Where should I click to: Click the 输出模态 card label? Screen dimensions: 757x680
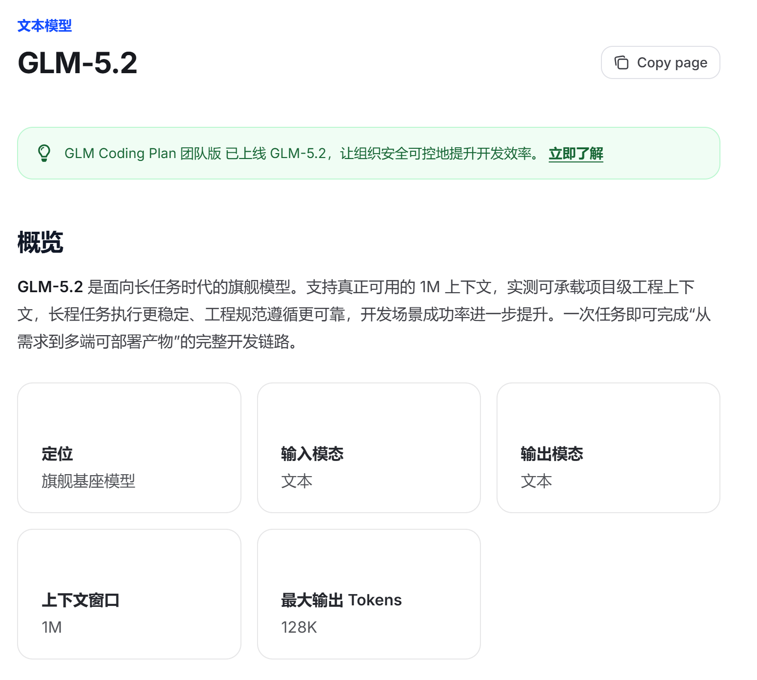(x=552, y=454)
